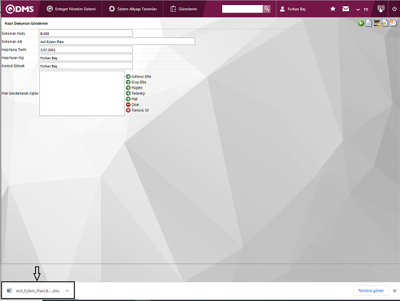This screenshot has width=400, height=301.
Task: Click Tümünü Sil delete all link
Action: pos(137,110)
